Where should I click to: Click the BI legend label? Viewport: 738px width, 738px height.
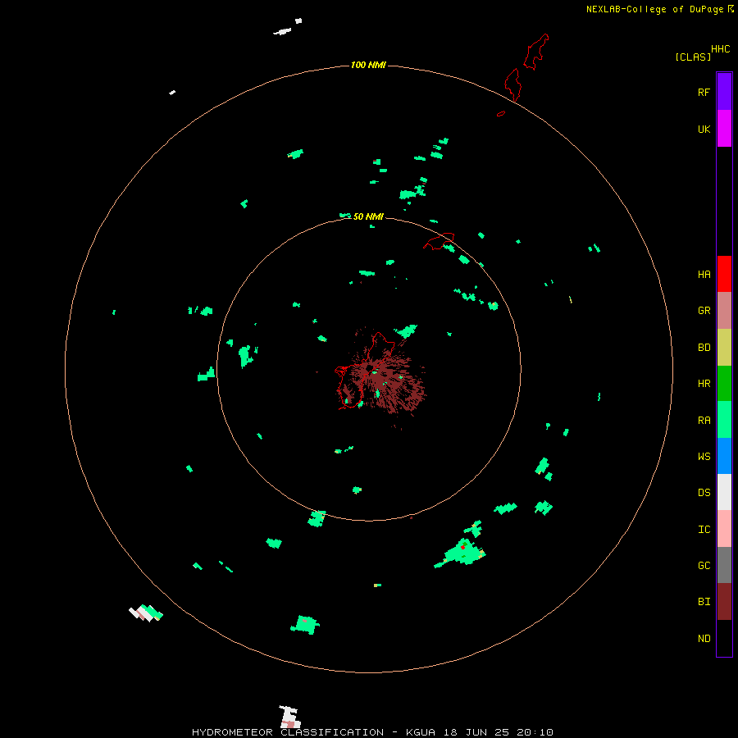tap(704, 602)
